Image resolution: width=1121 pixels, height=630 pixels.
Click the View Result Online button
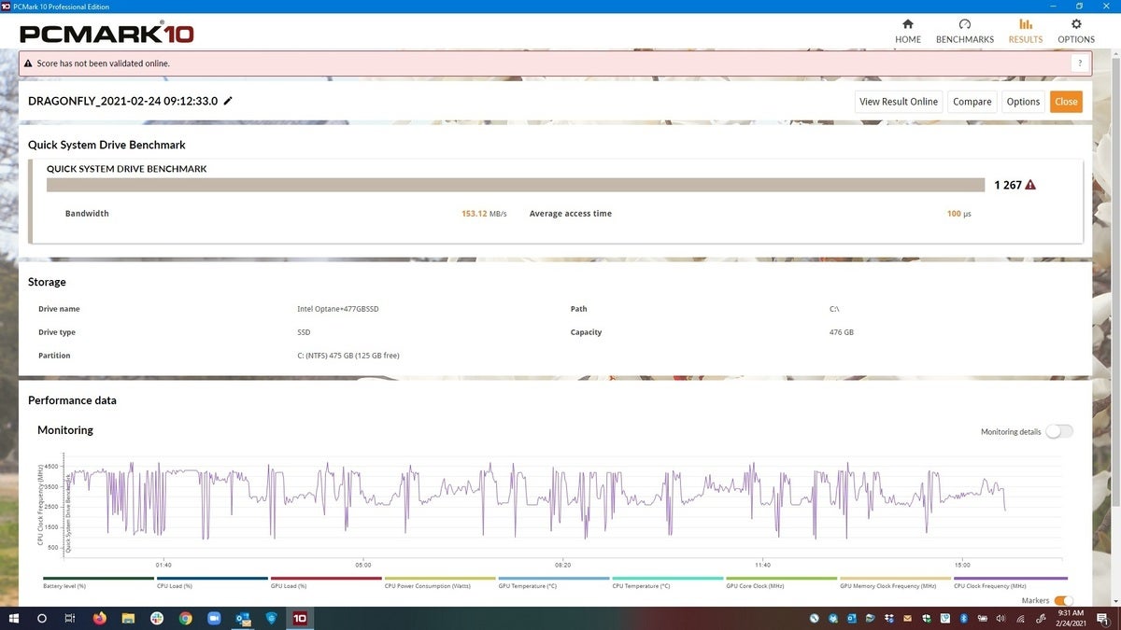pyautogui.click(x=899, y=102)
